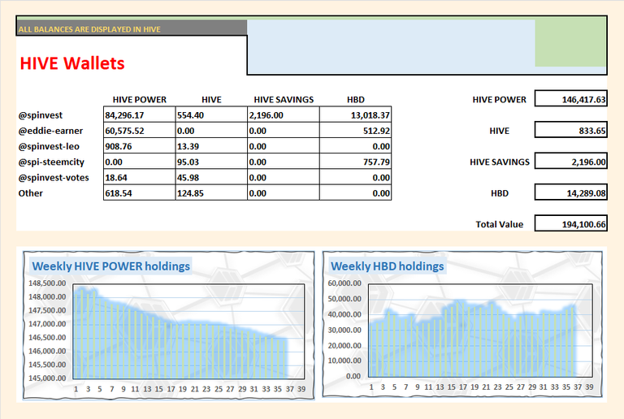Image resolution: width=624 pixels, height=419 pixels.
Task: Select cell 554.40 in HIVE column
Action: [211, 114]
